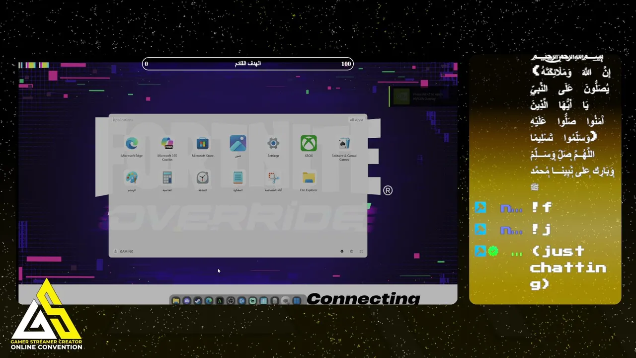Click the next goal progress bar (الهدف القادم)
Screen dimensions: 636x358
tap(248, 64)
